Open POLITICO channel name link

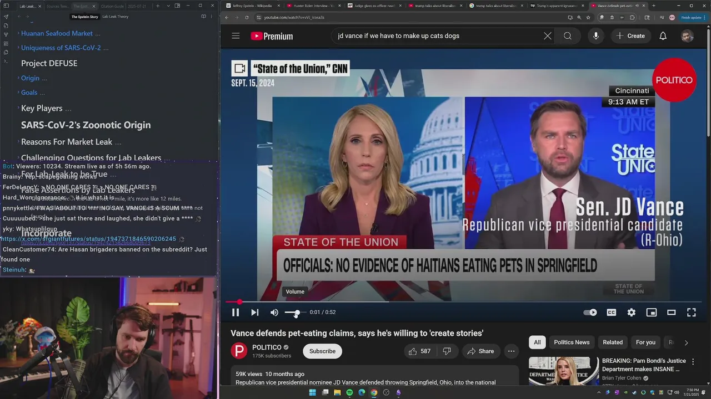(x=267, y=347)
